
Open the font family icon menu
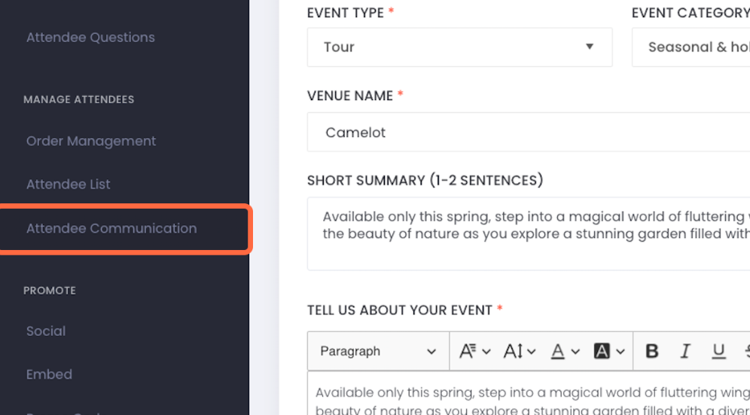coord(474,351)
